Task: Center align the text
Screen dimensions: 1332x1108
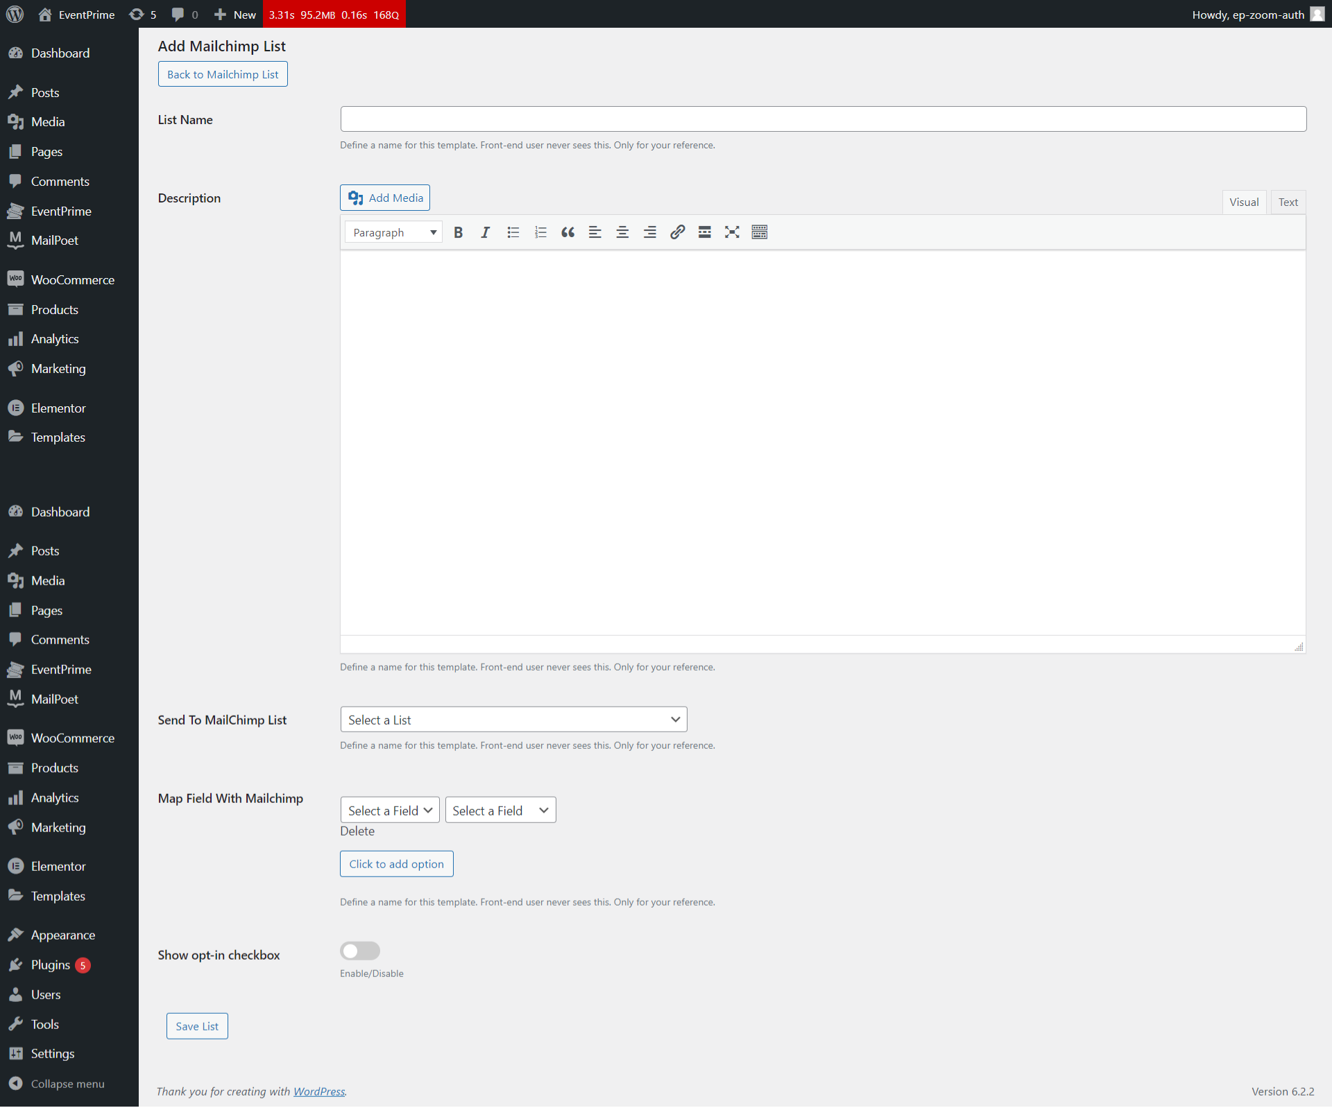Action: [x=622, y=232]
